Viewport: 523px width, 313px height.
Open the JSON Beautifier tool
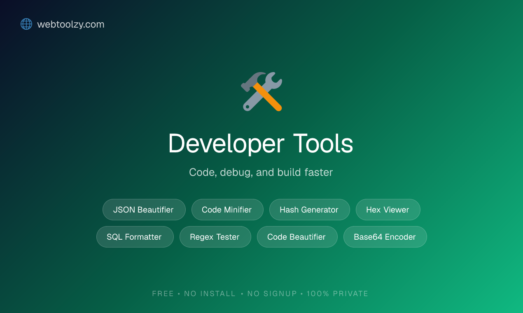click(x=144, y=210)
